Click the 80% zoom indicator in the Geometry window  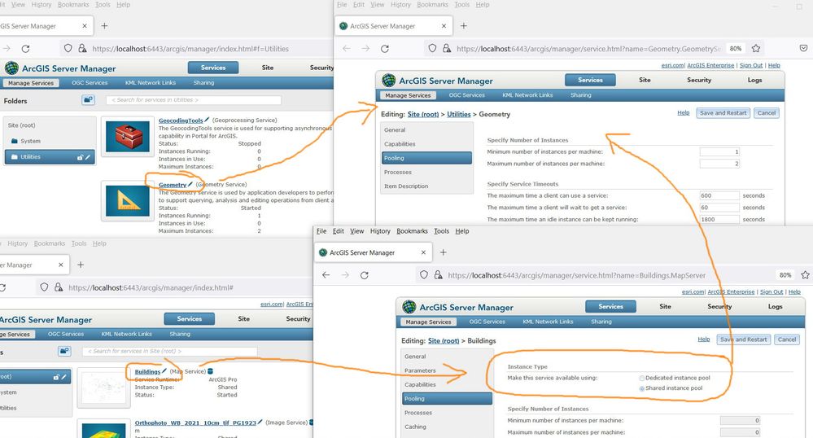point(735,48)
